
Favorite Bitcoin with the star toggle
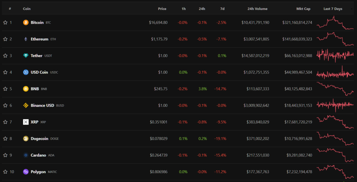5,23
